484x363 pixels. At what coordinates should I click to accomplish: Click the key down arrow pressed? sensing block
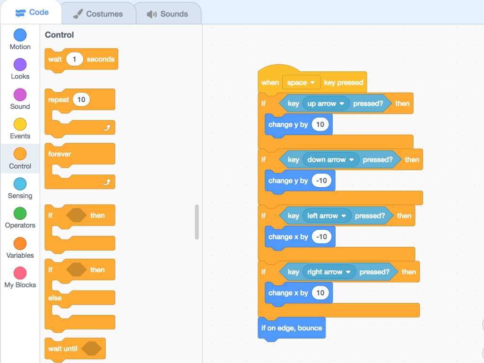[x=339, y=160]
